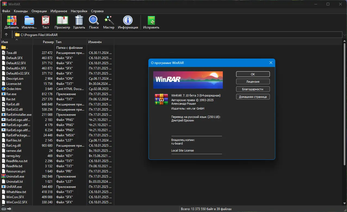Run the Тест (Test) tool
Viewport: 347px width, 212px height.
pos(46,22)
